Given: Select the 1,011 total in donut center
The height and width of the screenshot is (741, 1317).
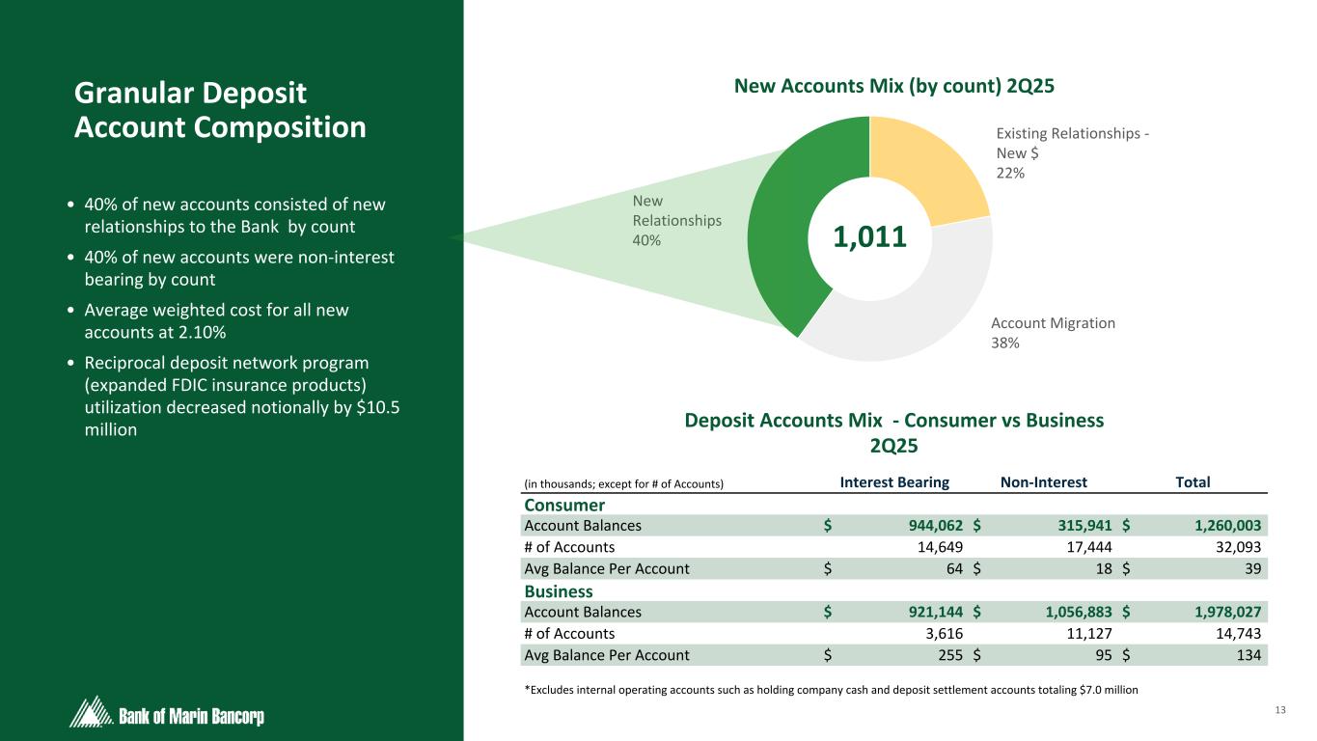Looking at the screenshot, I should [869, 237].
